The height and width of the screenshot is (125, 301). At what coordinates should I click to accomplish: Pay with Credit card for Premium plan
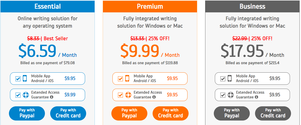pyautogui.click(x=170, y=113)
